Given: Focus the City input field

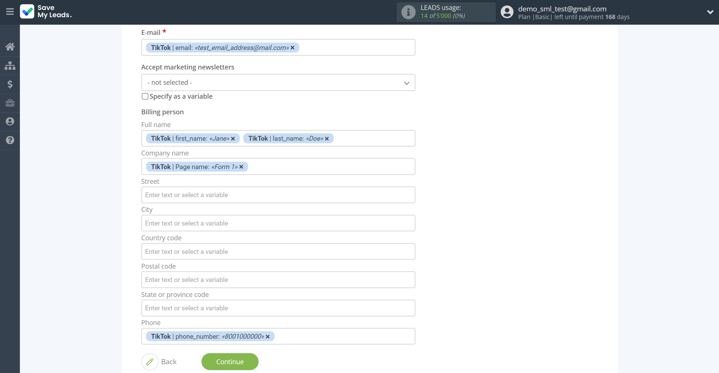Looking at the screenshot, I should click(278, 223).
